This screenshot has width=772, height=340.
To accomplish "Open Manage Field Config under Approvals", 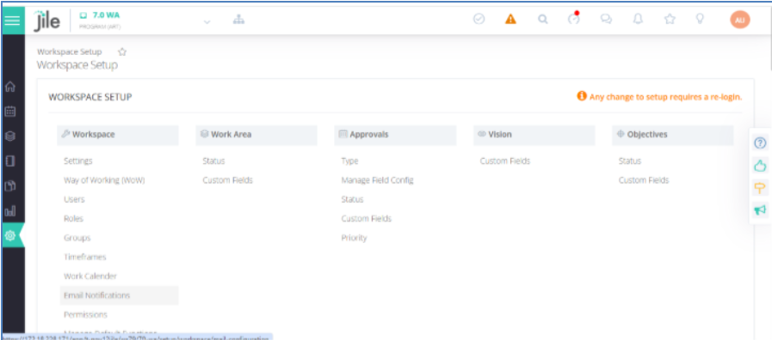I will click(x=377, y=180).
